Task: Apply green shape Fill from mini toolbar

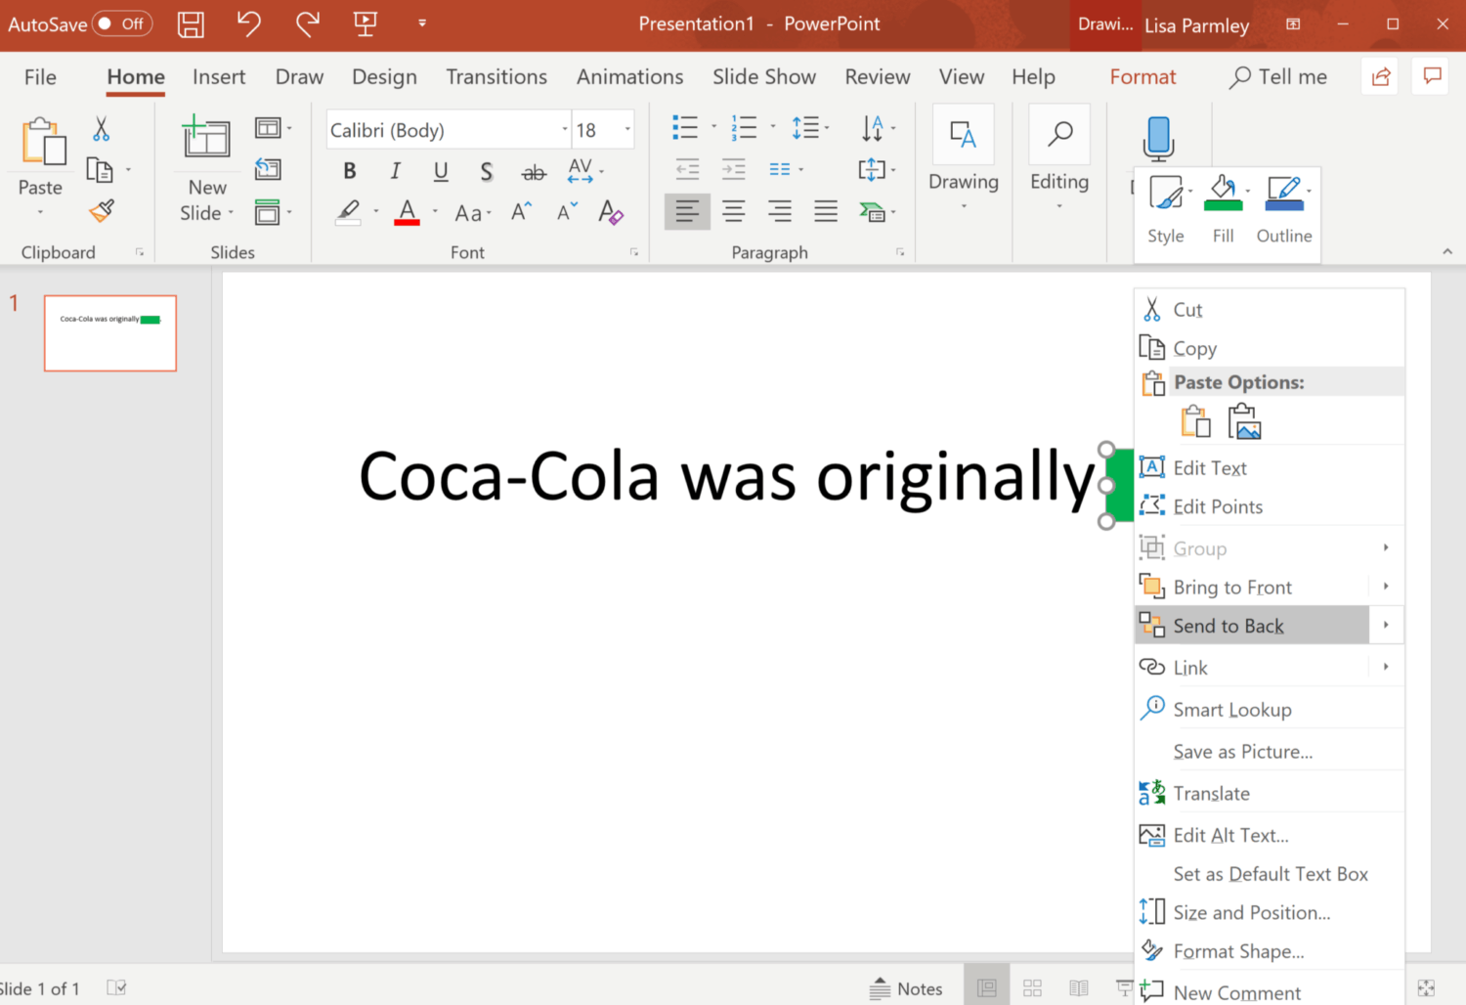Action: coord(1223,194)
